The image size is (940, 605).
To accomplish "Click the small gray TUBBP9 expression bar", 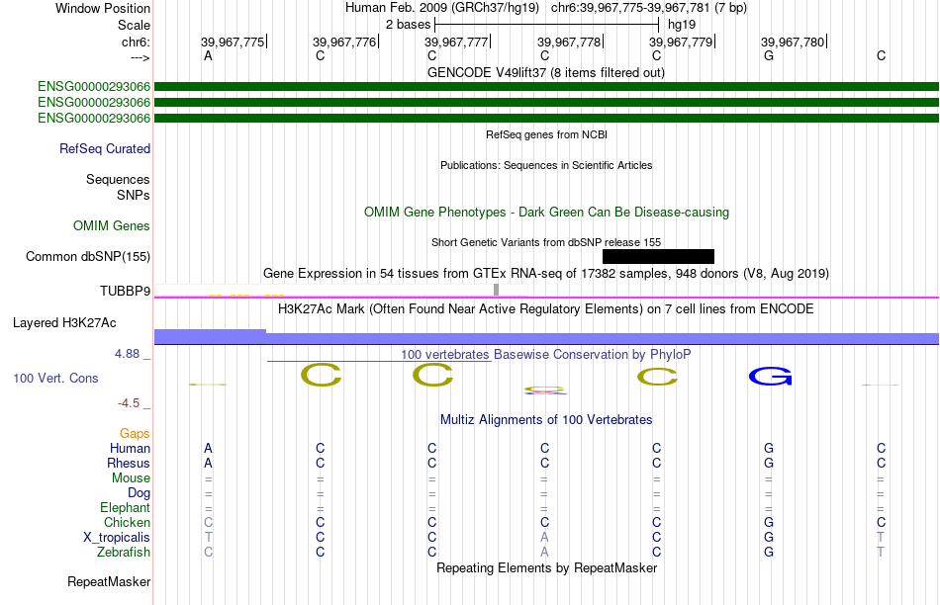I will point(496,290).
